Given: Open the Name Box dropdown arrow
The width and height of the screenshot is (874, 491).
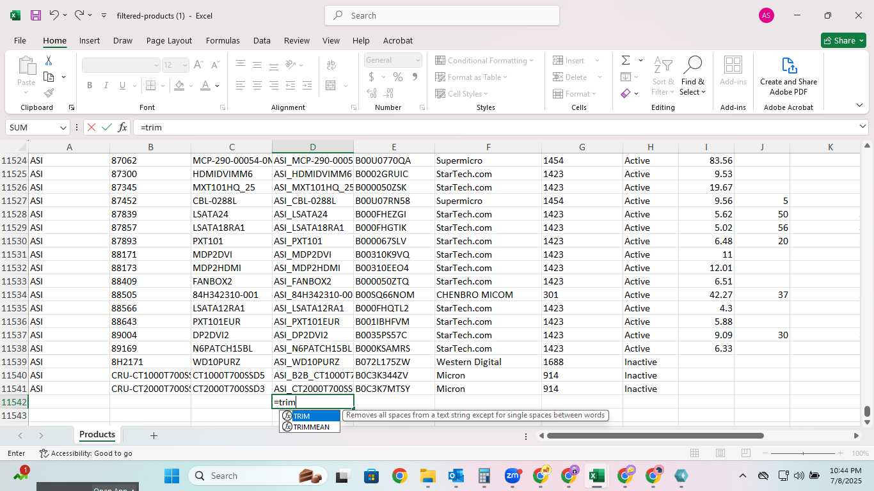Looking at the screenshot, I should click(63, 128).
